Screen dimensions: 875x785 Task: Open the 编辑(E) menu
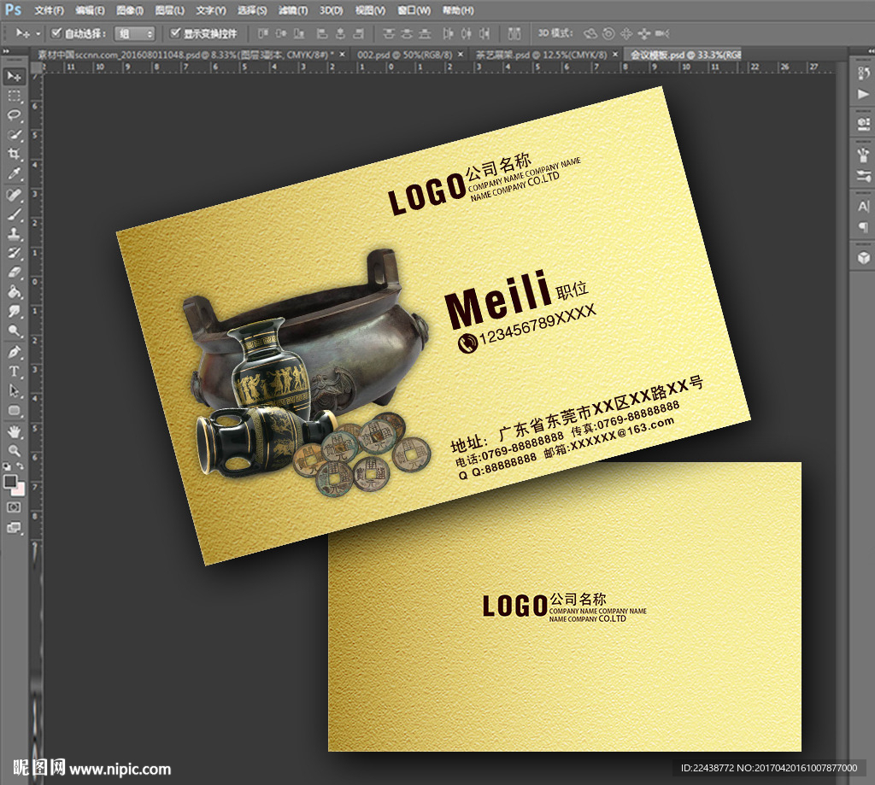[x=90, y=10]
